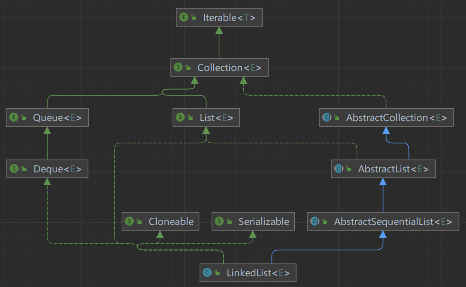Click the green arrowhead entering Iterable<T>
Viewport: 466px width, 287px height.
tap(219, 30)
